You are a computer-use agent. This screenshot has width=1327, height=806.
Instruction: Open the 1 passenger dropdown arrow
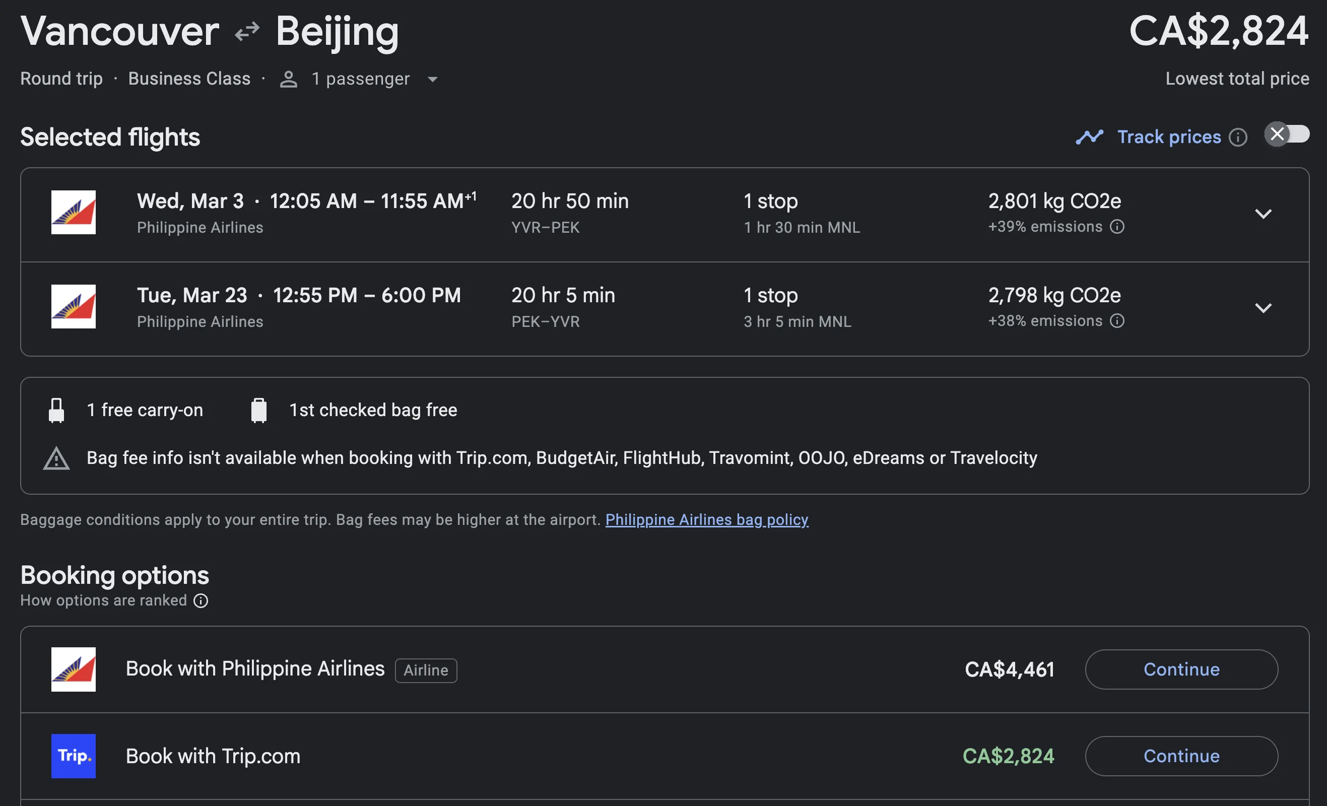pyautogui.click(x=432, y=80)
